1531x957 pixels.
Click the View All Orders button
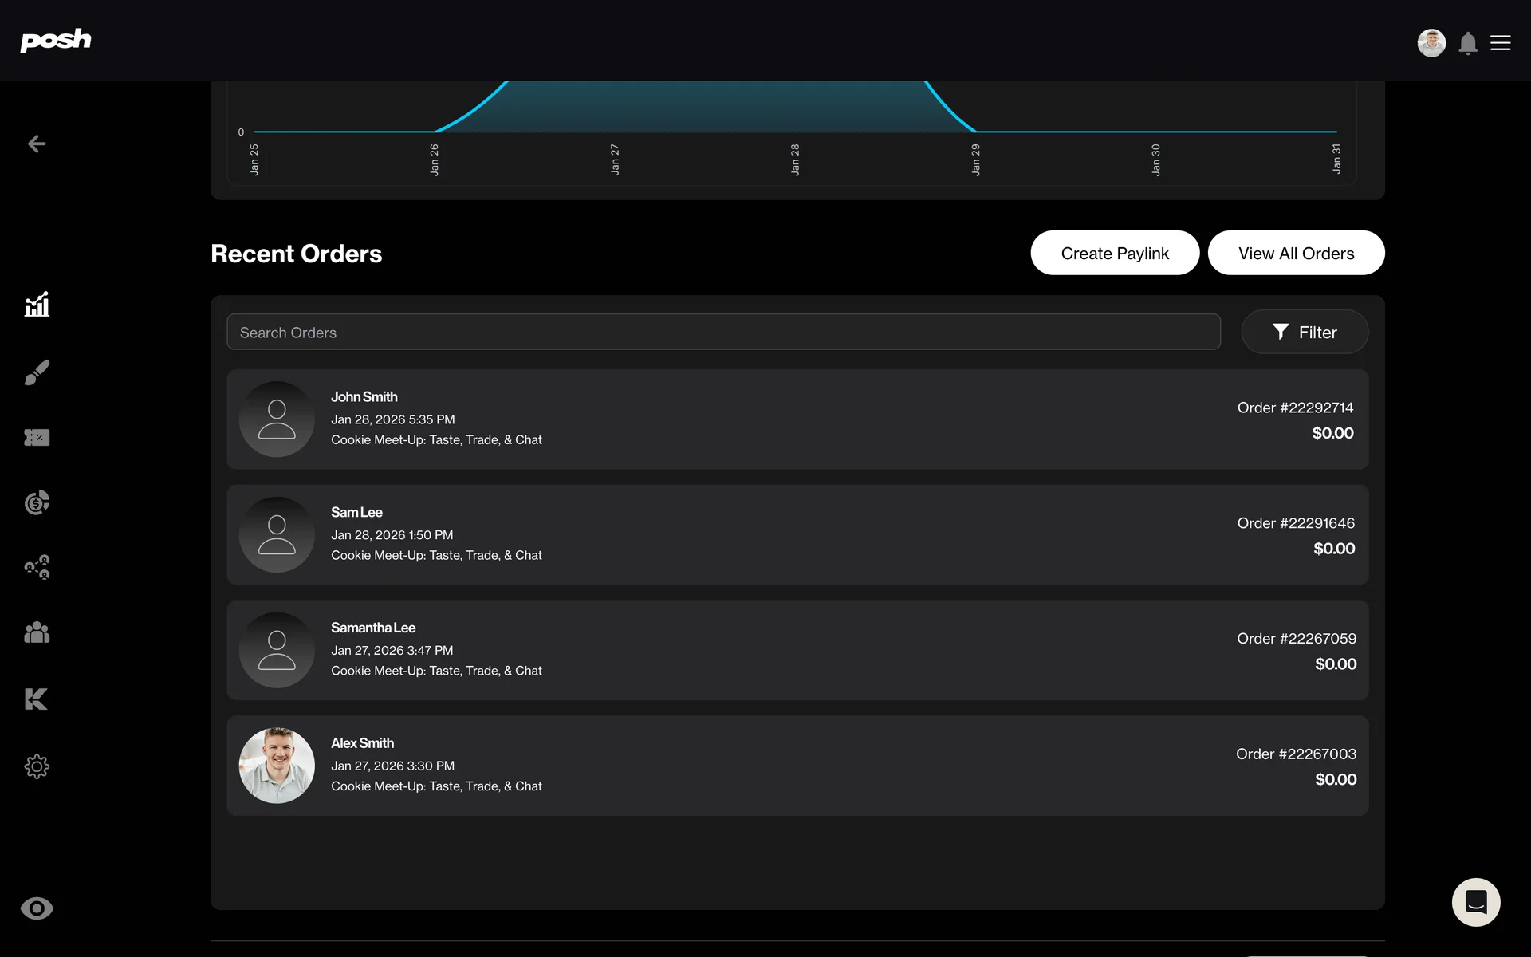(x=1296, y=253)
